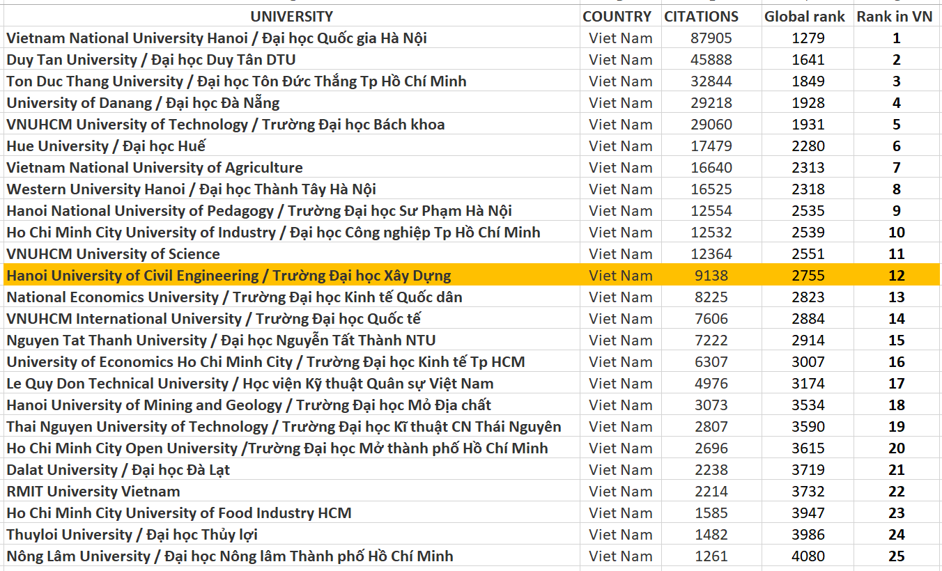Click Hanoi University of Mining and Geology cell
Image resolution: width=942 pixels, height=571 pixels.
point(291,405)
